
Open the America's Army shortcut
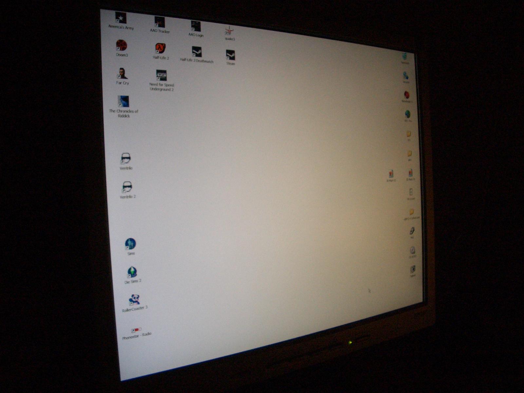121,18
